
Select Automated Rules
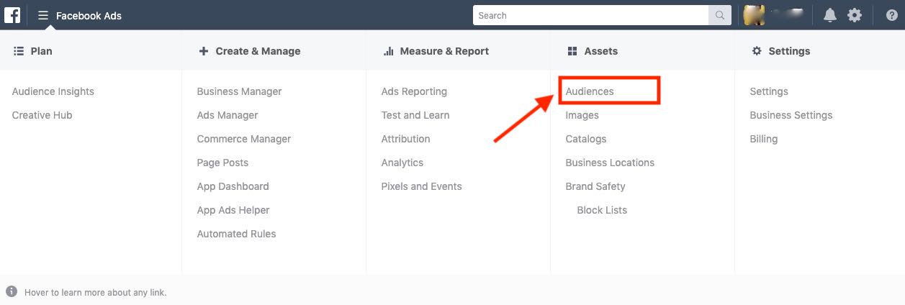pos(236,234)
